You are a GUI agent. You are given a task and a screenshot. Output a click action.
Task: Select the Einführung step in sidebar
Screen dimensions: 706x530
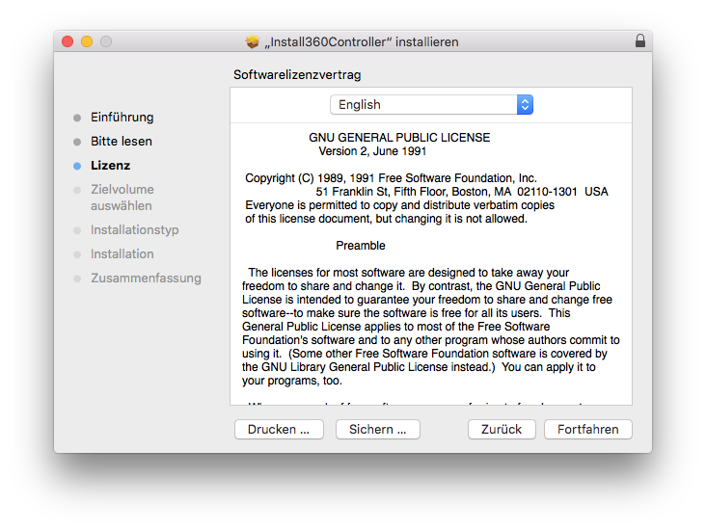[122, 118]
